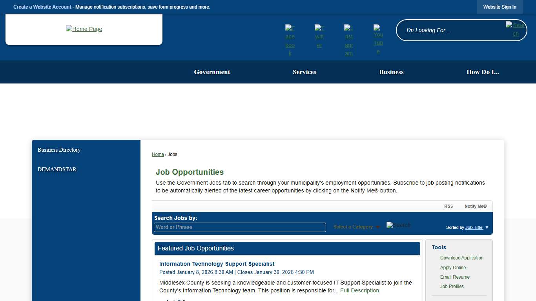This screenshot has width=536, height=301.
Task: Click the Word or Phrase search field
Action: 239,227
